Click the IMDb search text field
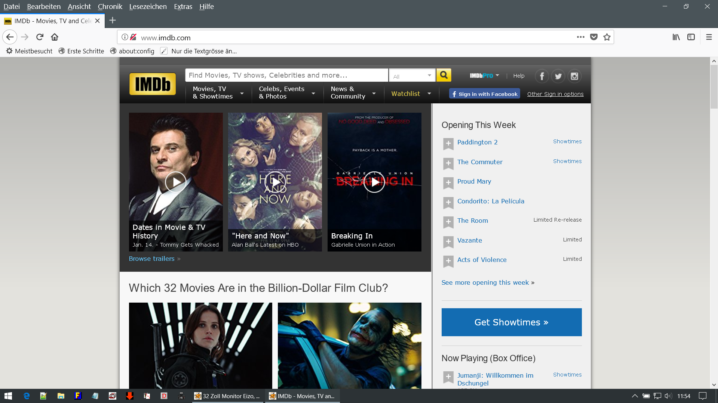The image size is (718, 403). pyautogui.click(x=286, y=75)
